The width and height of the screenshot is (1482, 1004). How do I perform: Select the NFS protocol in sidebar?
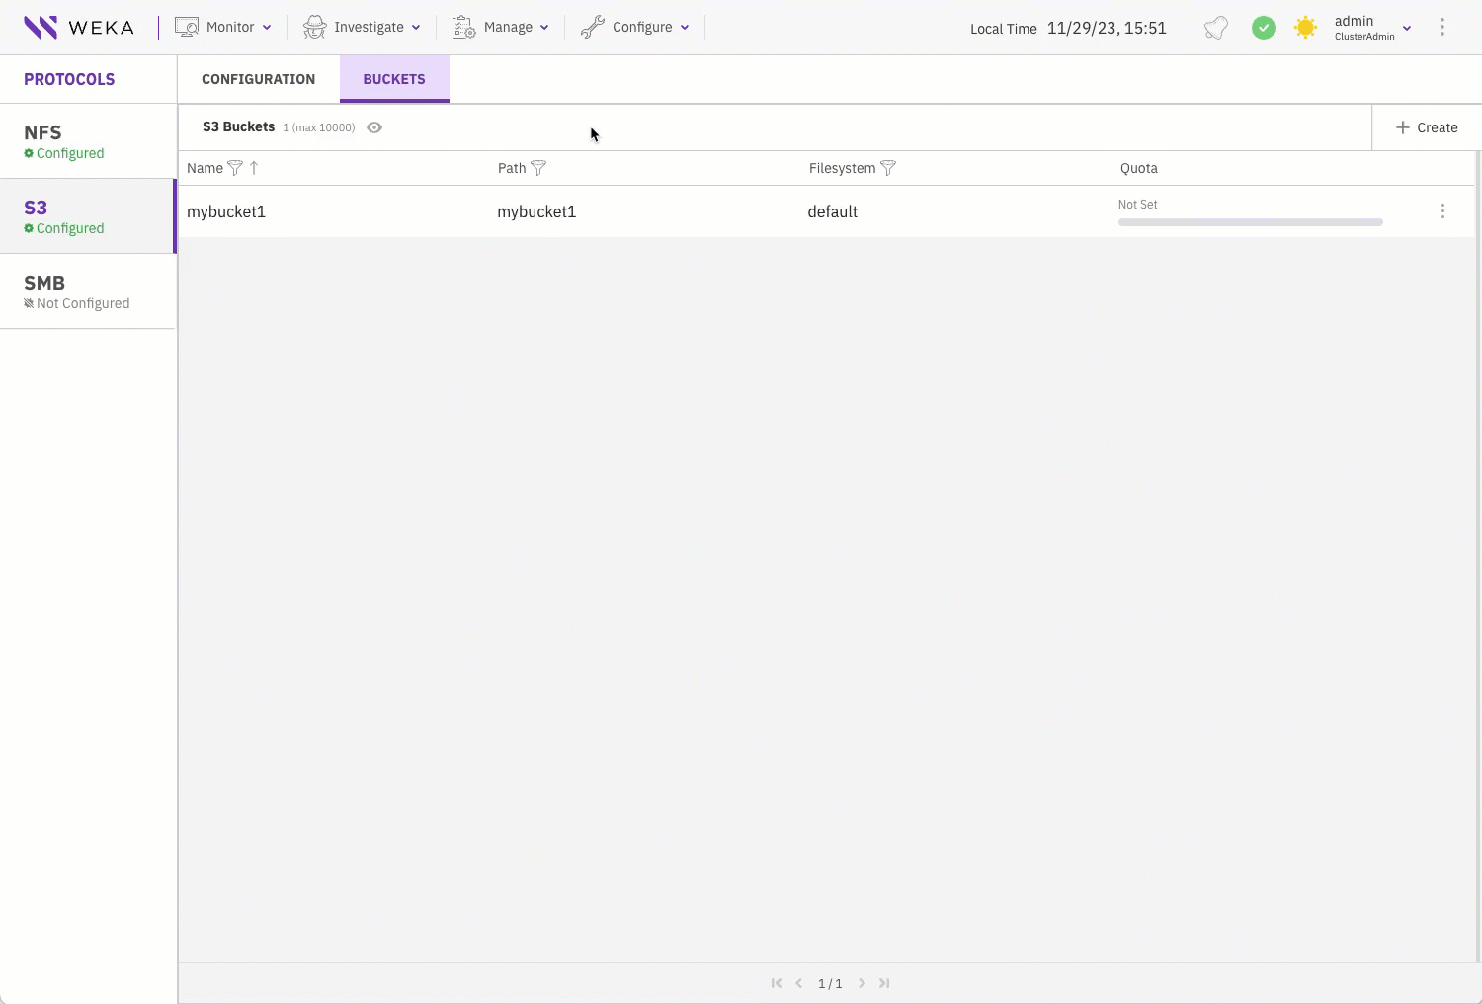(x=87, y=141)
